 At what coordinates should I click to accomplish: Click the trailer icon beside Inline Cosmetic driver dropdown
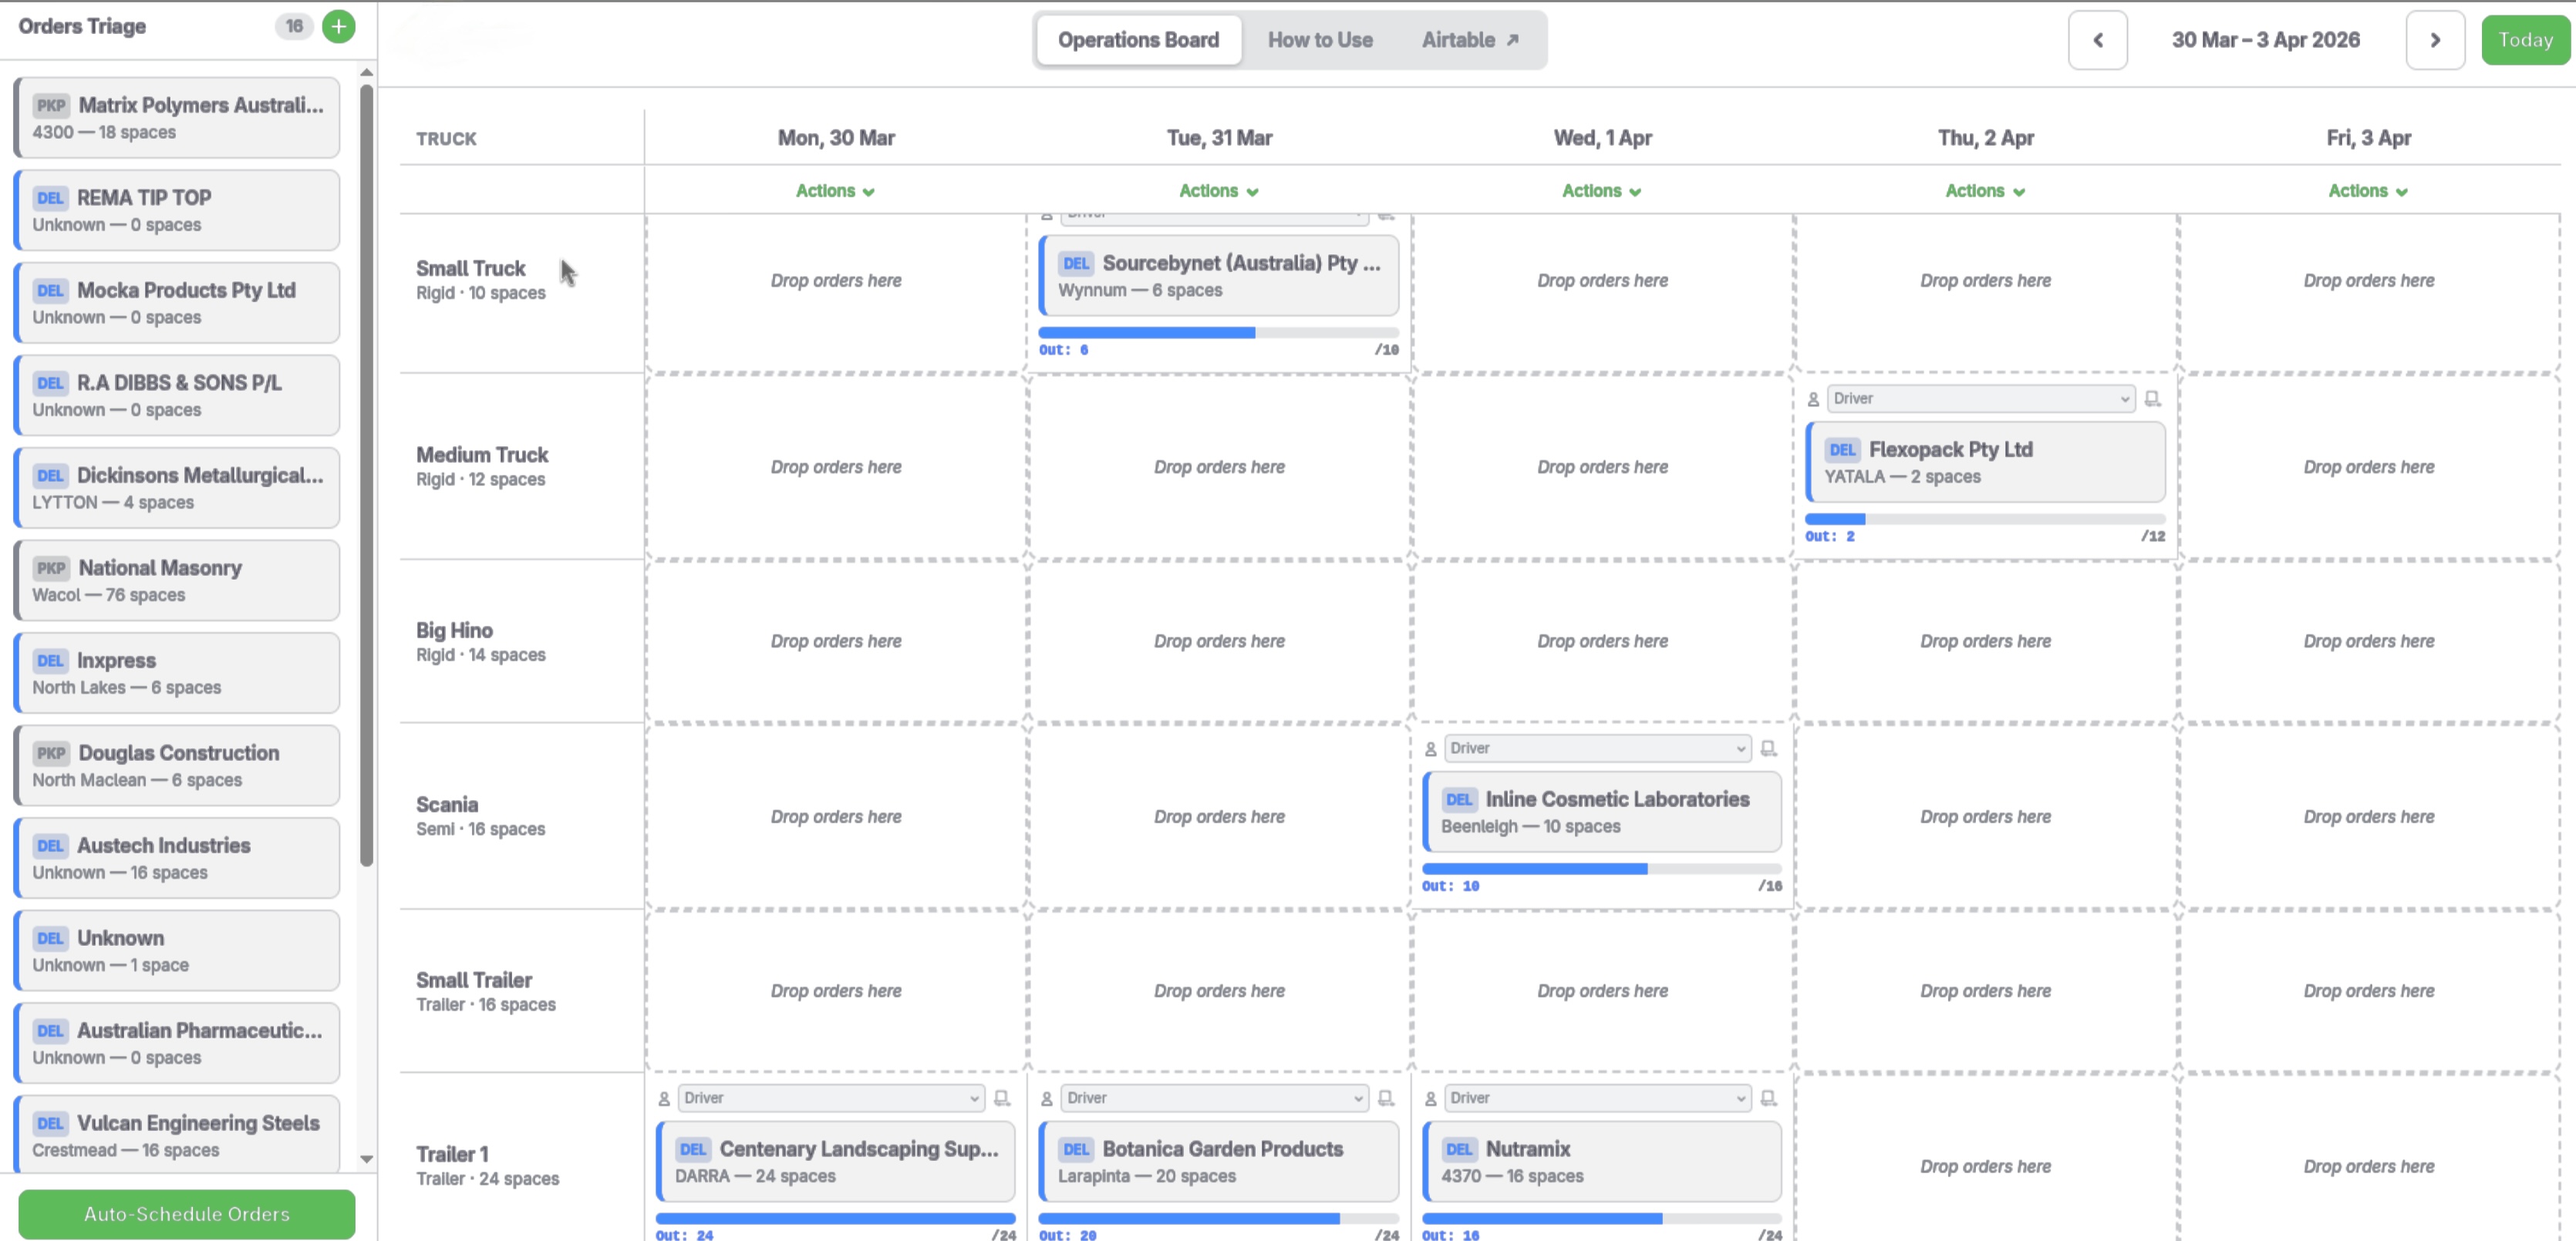coord(1768,748)
